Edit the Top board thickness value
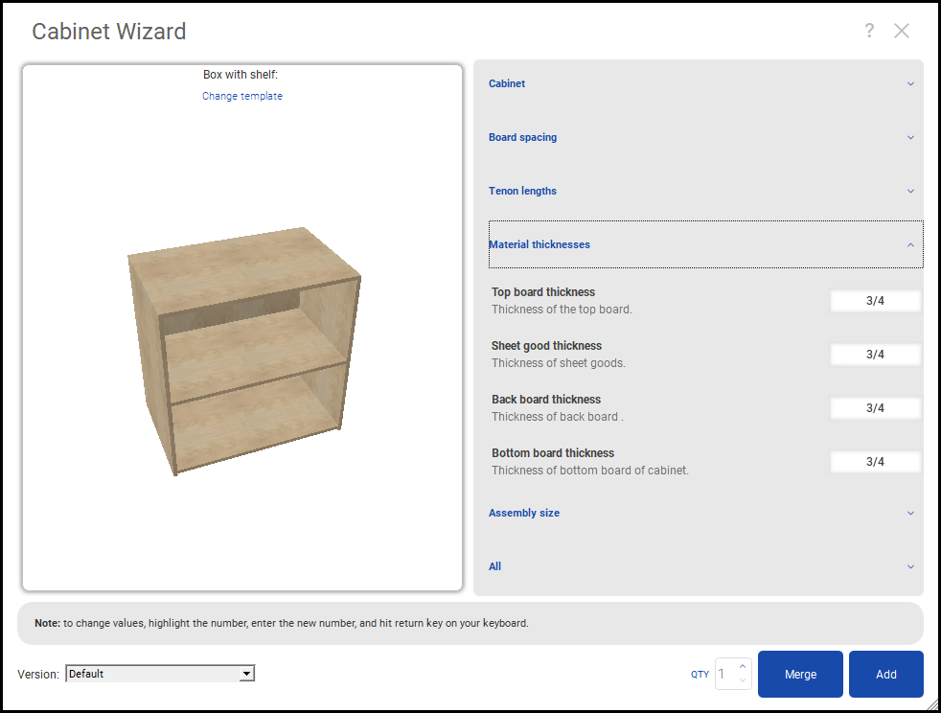The width and height of the screenshot is (941, 713). pyautogui.click(x=875, y=301)
